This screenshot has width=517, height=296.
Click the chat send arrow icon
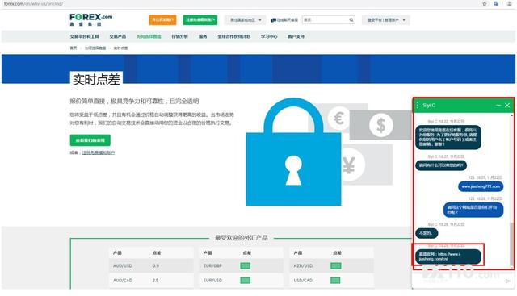tap(508, 281)
